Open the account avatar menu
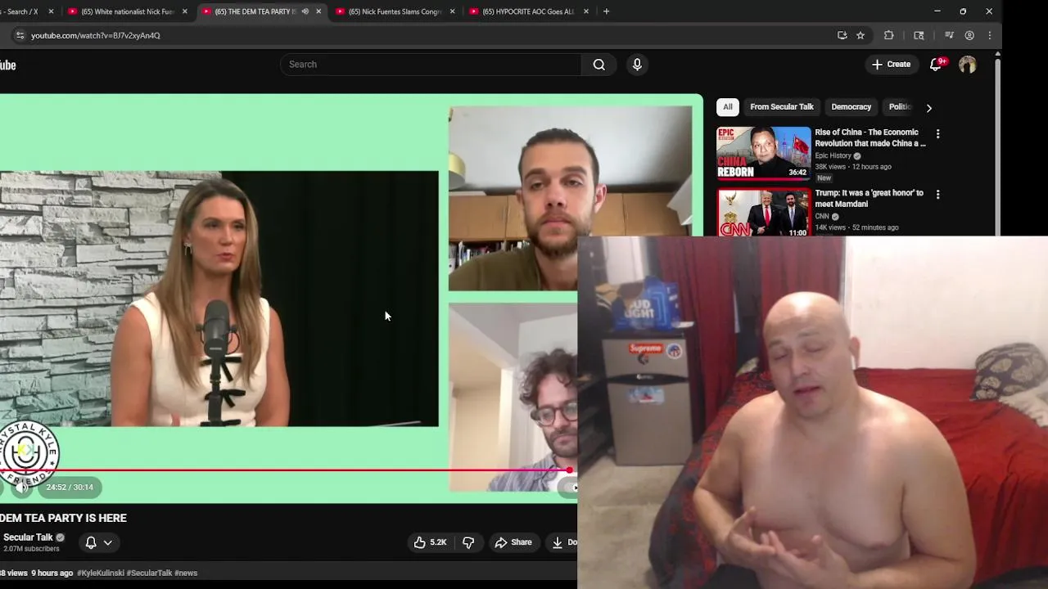The height and width of the screenshot is (589, 1048). pyautogui.click(x=968, y=65)
